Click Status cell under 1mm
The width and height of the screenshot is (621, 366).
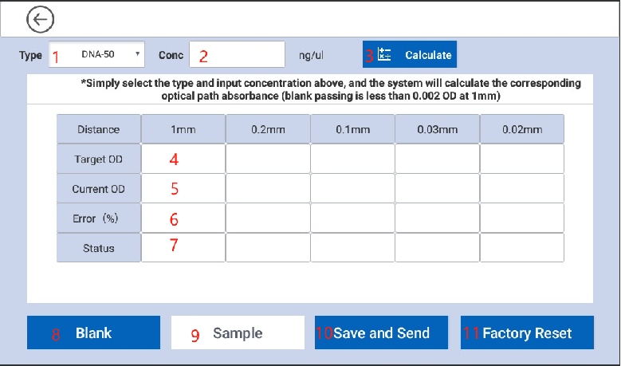tap(183, 247)
